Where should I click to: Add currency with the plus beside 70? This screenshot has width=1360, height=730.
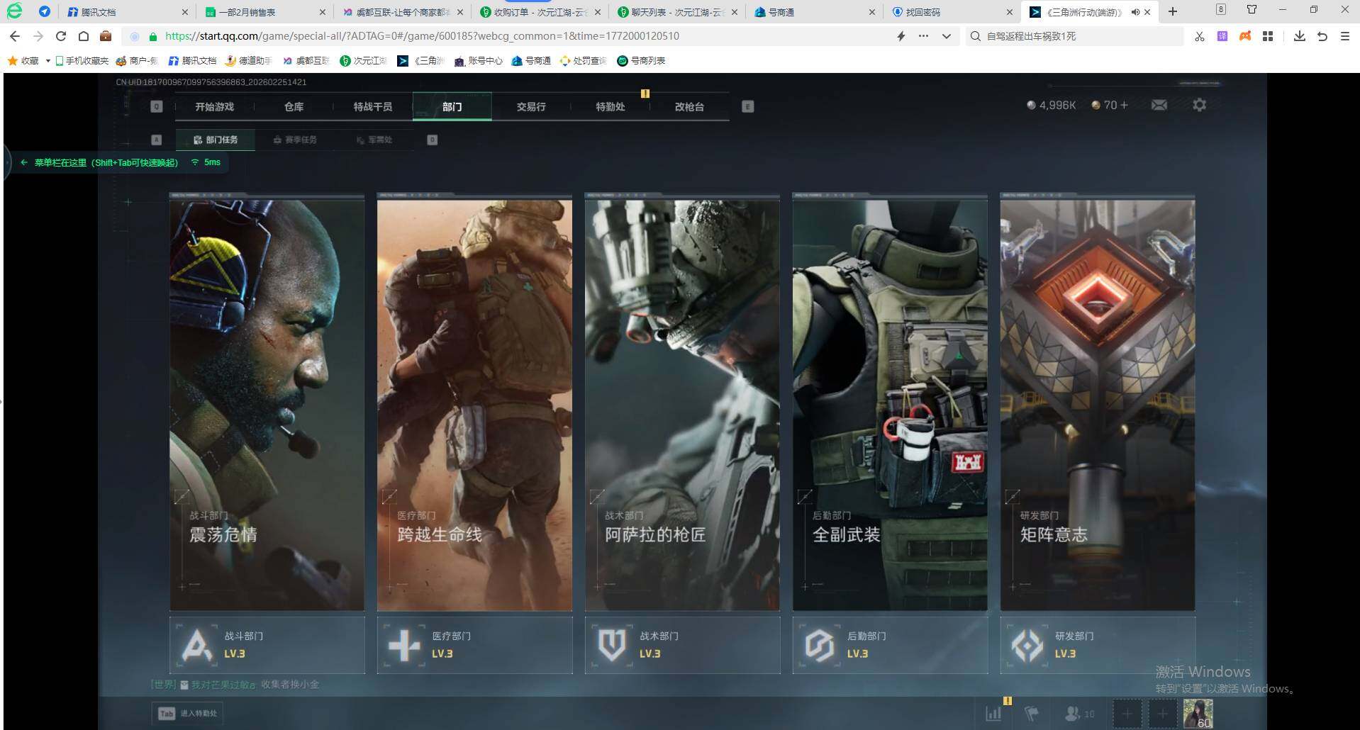[x=1123, y=105]
